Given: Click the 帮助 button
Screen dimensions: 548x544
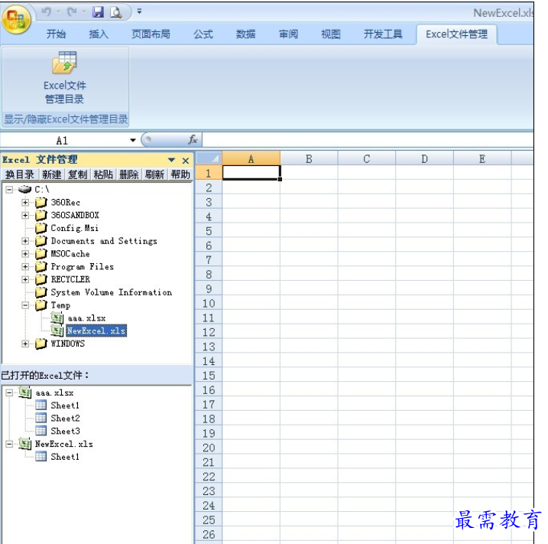Looking at the screenshot, I should 180,174.
